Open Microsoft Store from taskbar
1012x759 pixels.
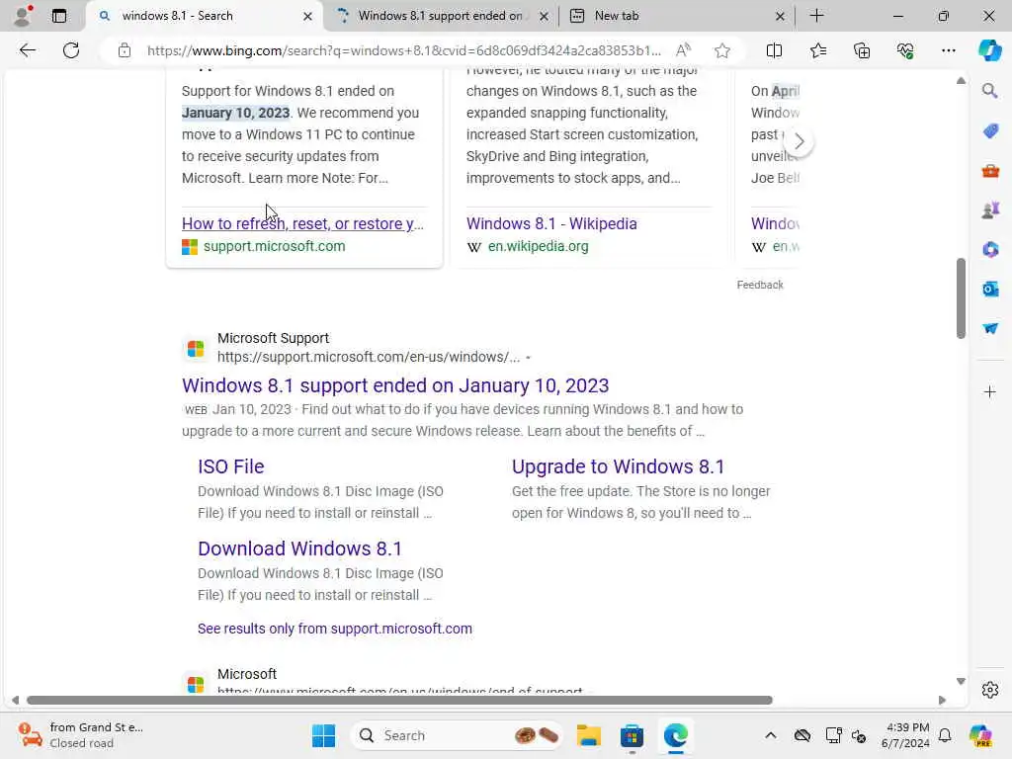tap(632, 735)
